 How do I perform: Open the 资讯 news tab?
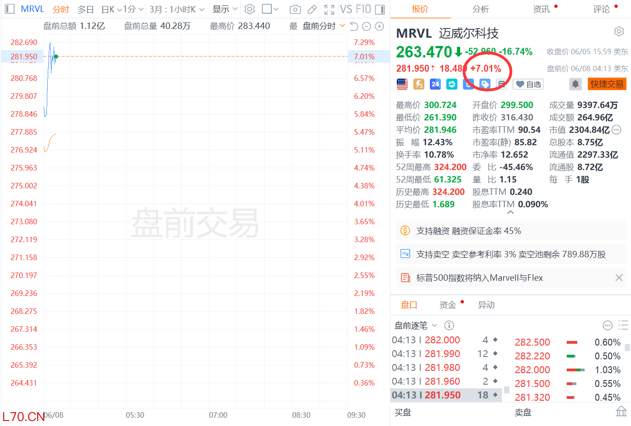[541, 9]
